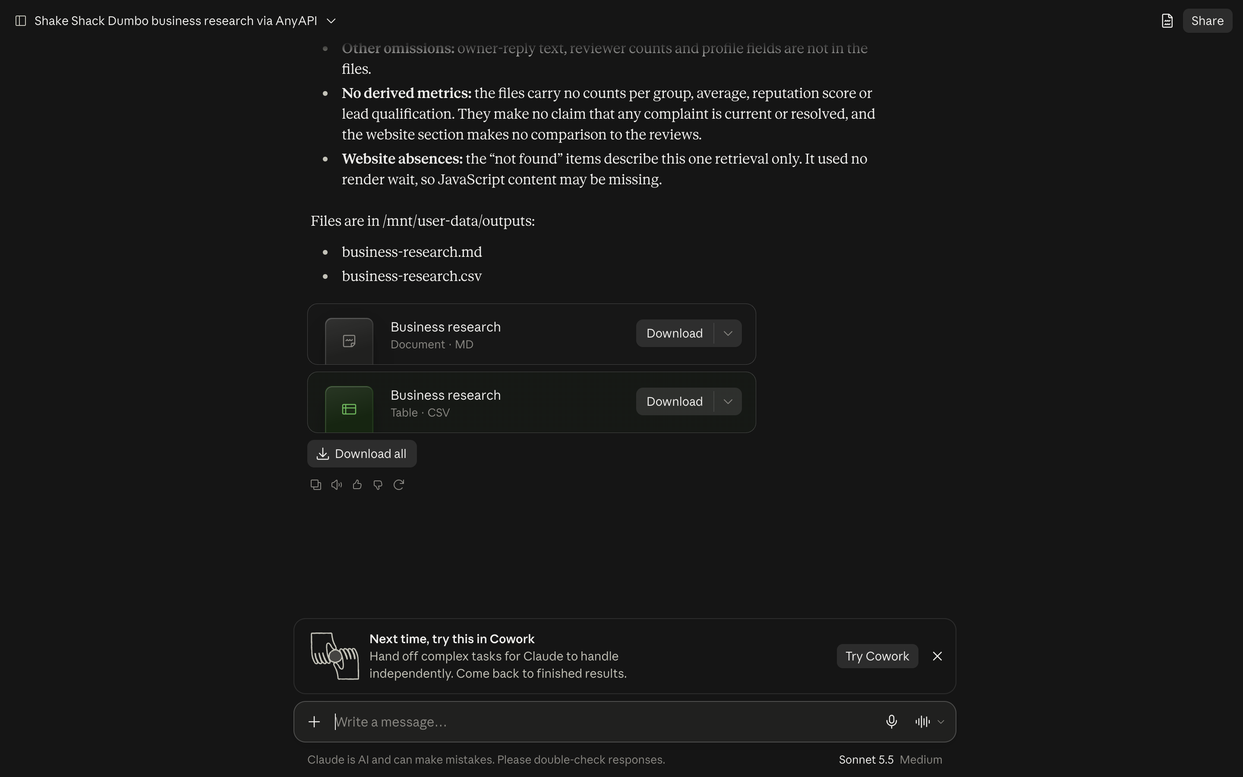Expand download options for the CSV table
This screenshot has width=1243, height=777.
pyautogui.click(x=728, y=402)
